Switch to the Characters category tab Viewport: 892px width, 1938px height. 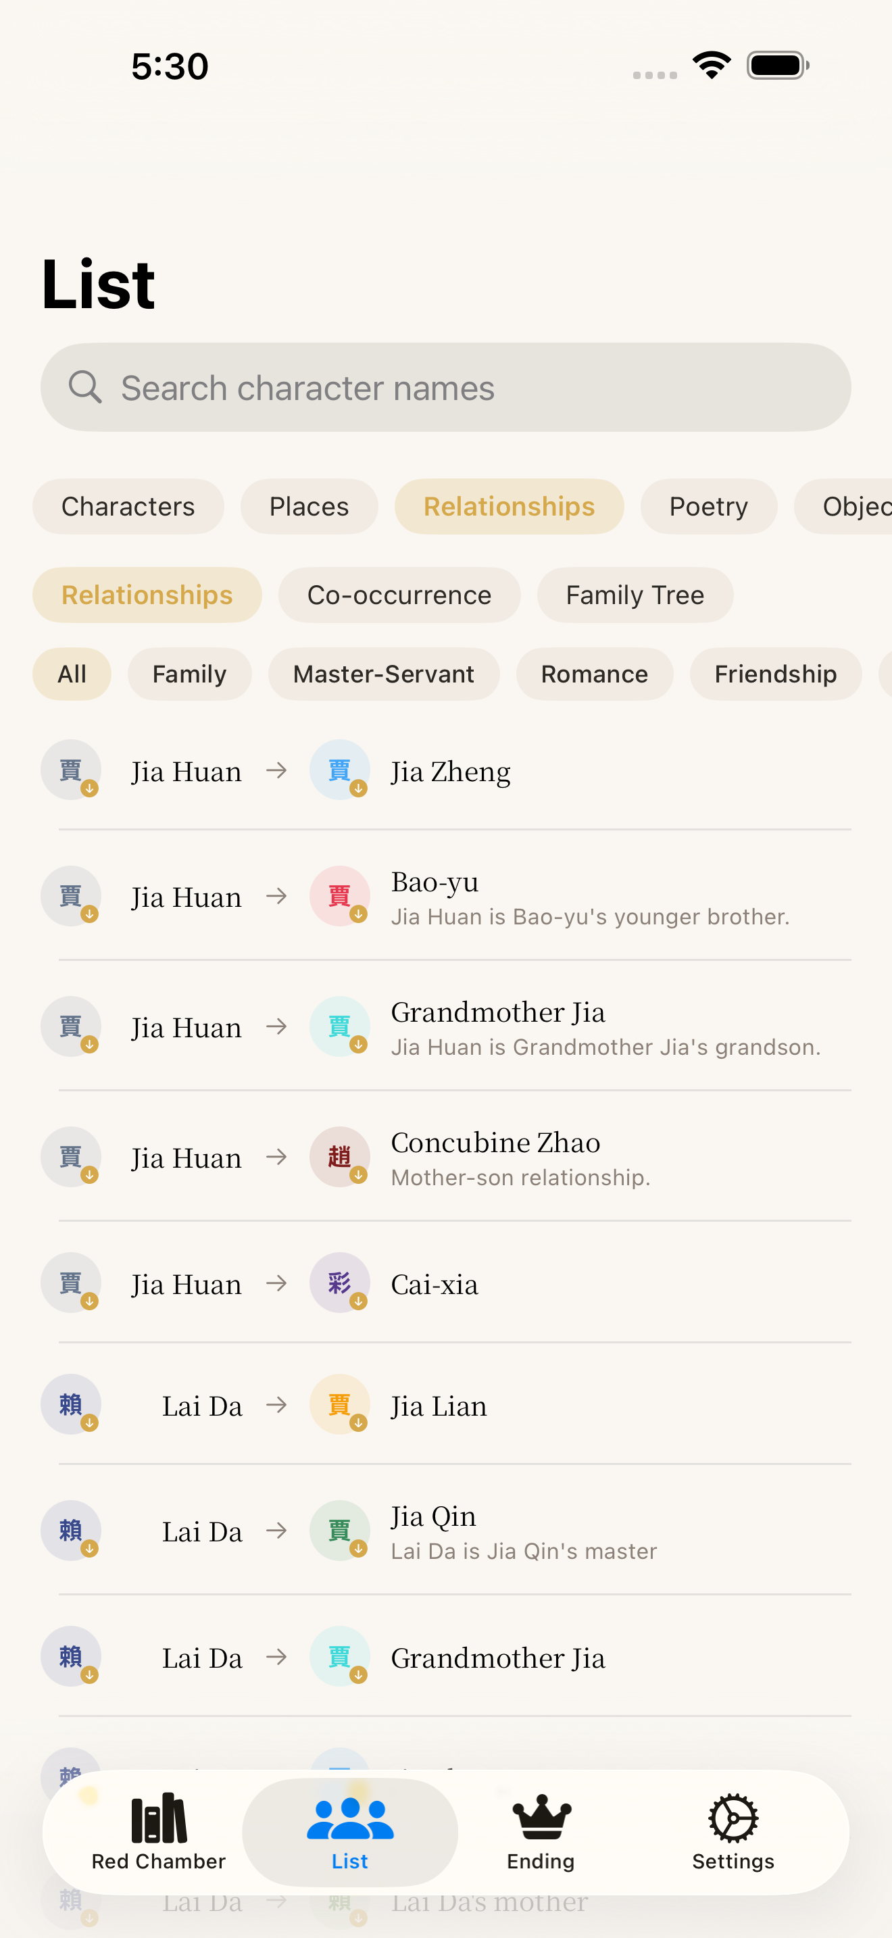point(128,506)
